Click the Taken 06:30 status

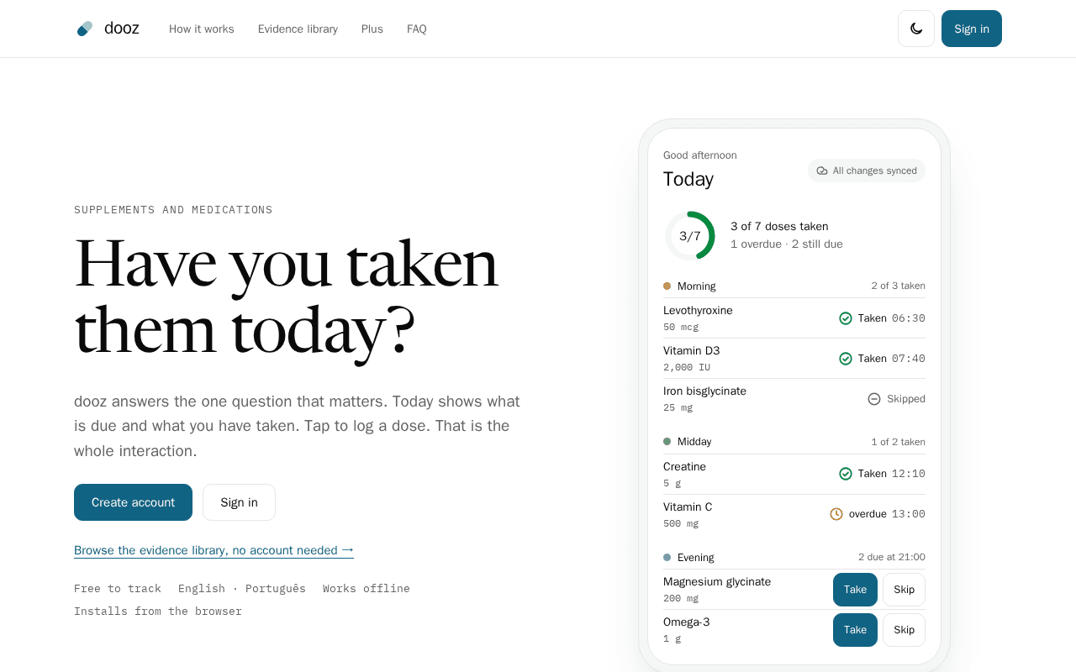coord(883,318)
